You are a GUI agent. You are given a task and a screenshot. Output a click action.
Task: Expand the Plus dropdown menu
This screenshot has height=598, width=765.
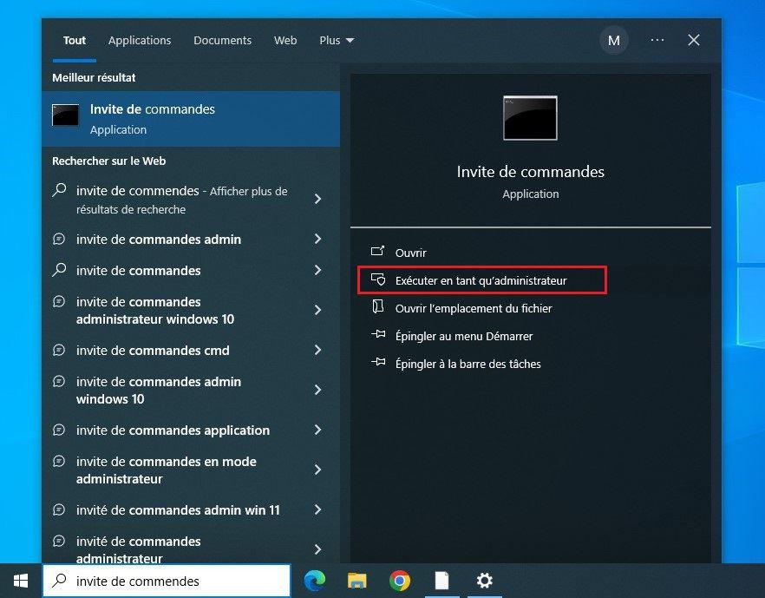[337, 40]
